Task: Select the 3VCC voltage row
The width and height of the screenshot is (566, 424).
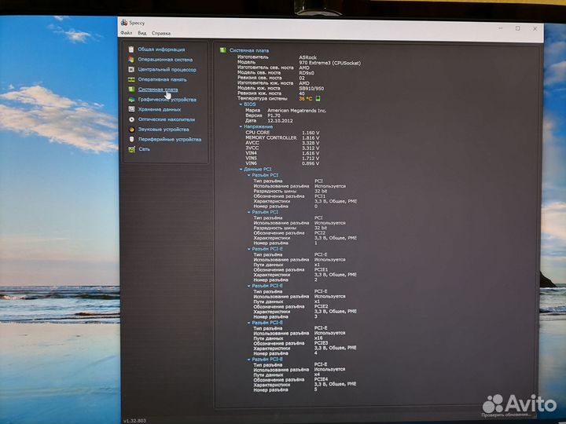Action: (282, 148)
